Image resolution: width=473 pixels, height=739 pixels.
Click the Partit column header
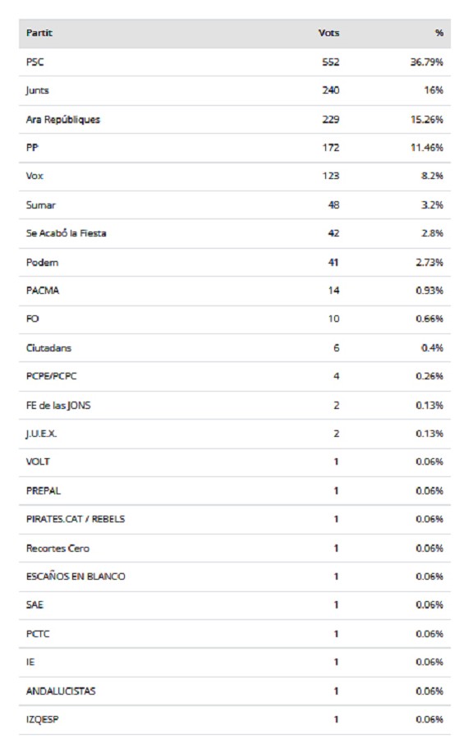click(x=39, y=33)
